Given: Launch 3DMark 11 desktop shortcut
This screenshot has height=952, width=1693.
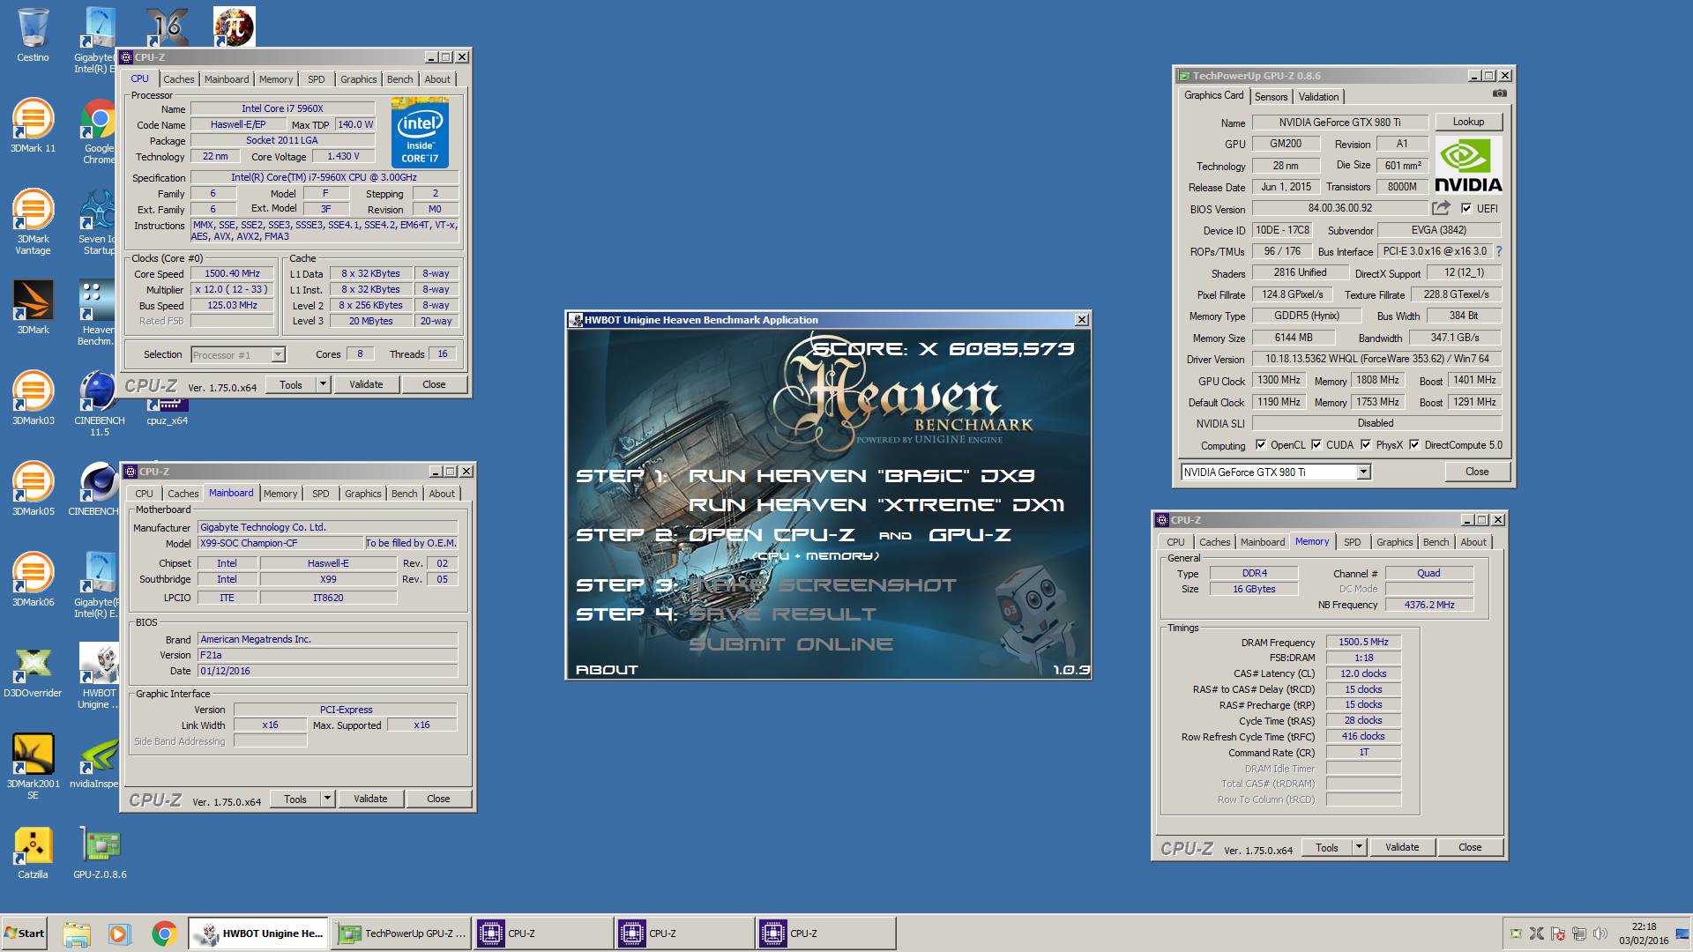Looking at the screenshot, I should 33,126.
